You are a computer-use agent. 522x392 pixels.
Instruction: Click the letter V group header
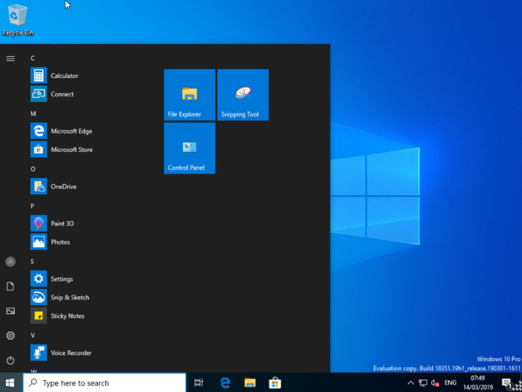click(32, 335)
